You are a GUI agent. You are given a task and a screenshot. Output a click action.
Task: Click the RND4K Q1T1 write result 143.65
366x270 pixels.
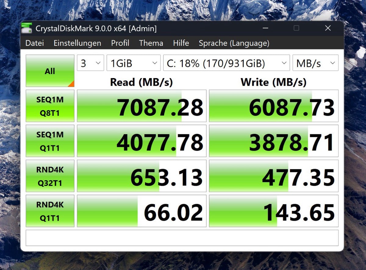click(x=274, y=211)
